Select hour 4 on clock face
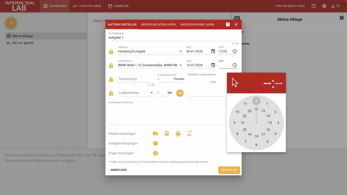347x195 pixels. pyautogui.click(x=275, y=134)
